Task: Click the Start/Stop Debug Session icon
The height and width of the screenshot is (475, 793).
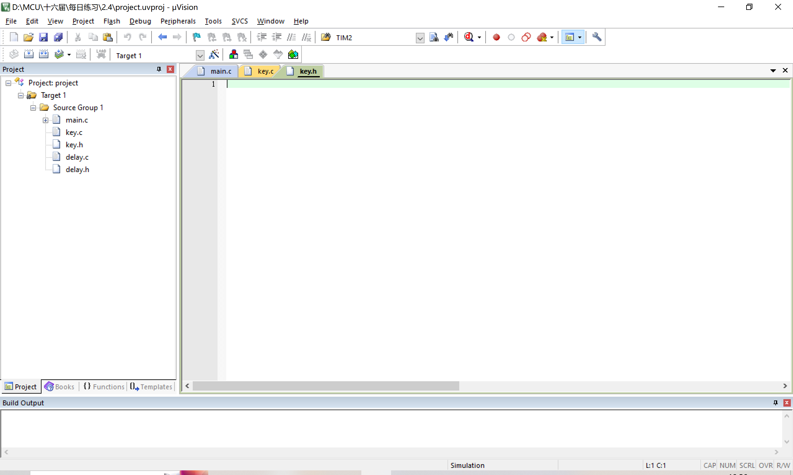Action: (468, 37)
